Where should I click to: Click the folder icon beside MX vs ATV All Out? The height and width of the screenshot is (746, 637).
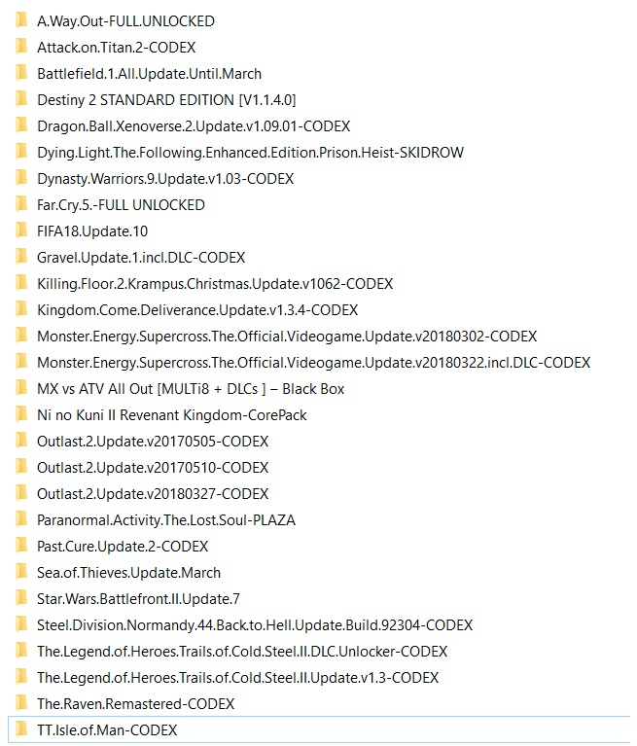(21, 388)
